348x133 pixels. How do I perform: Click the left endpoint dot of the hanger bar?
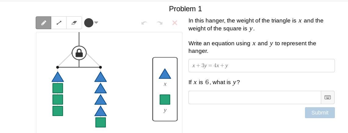click(58, 67)
